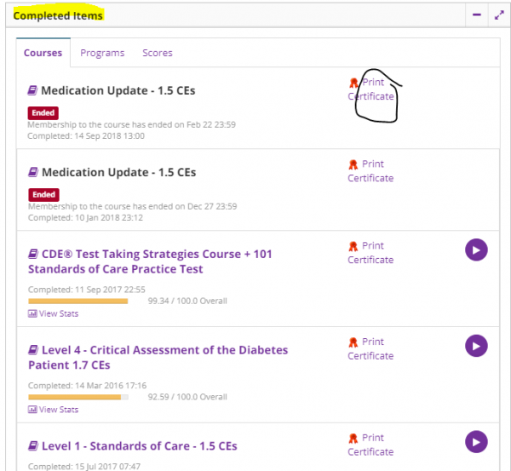
Task: Print Certificate for CDE Test Taking Strategies
Action: click(x=370, y=253)
